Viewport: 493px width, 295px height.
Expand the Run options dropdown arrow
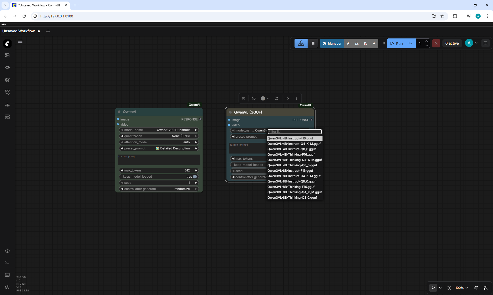(x=411, y=43)
